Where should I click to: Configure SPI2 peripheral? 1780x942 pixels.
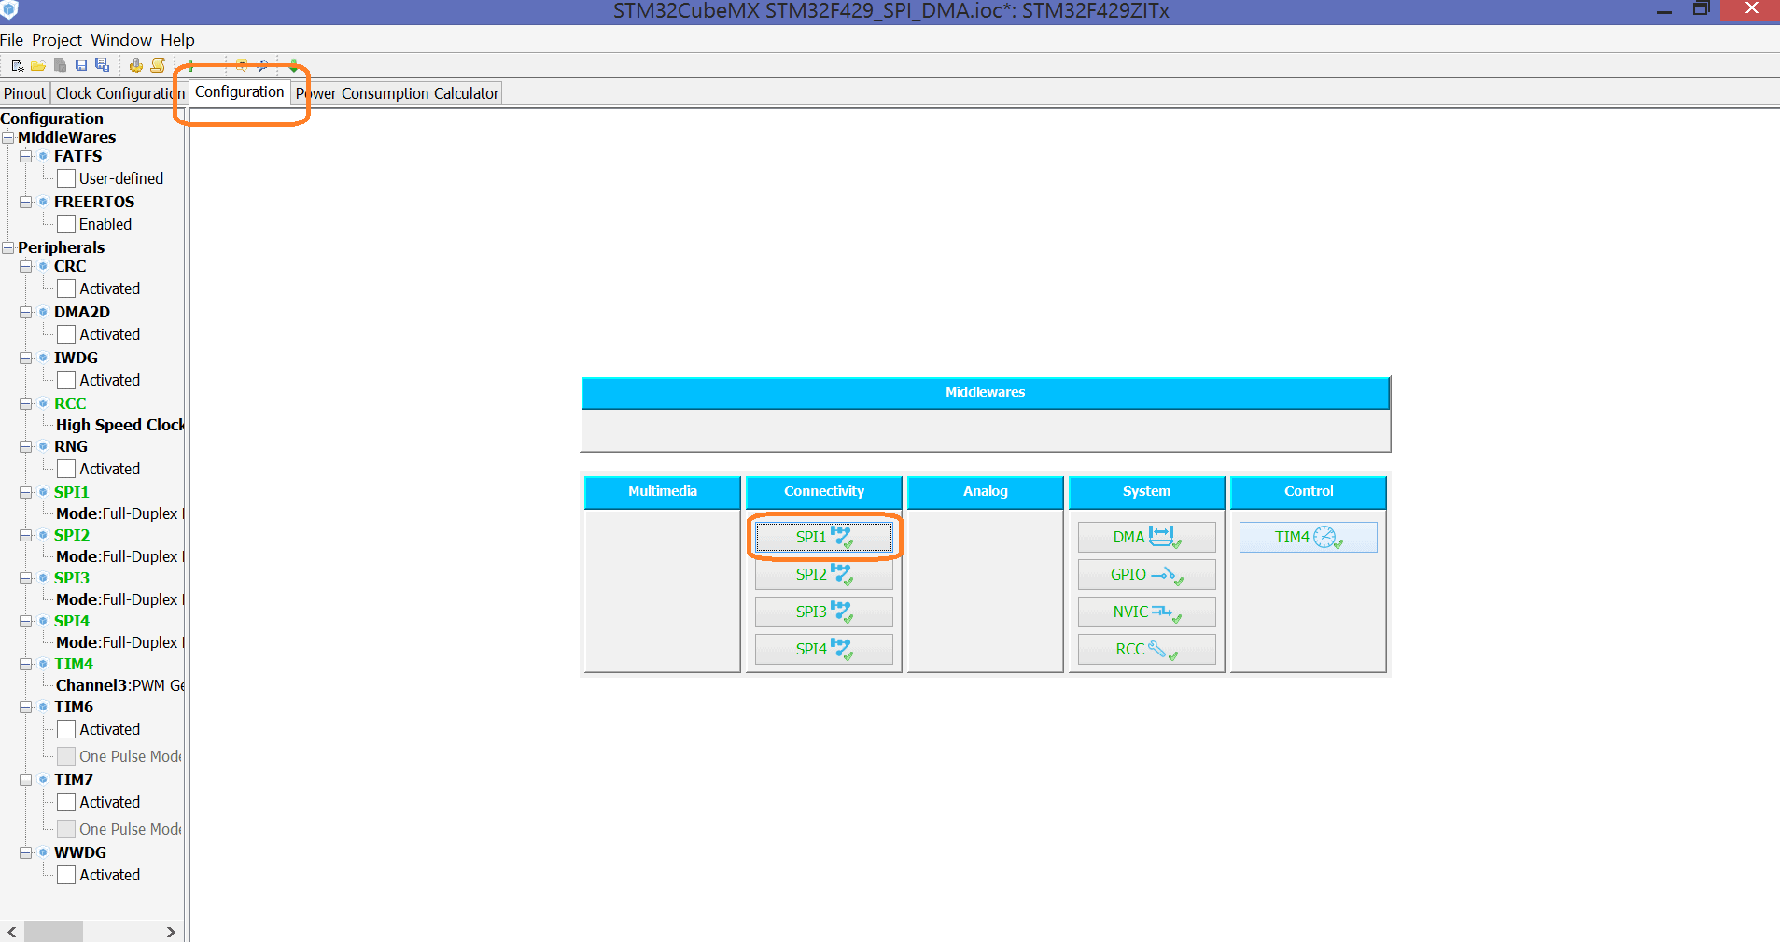822,574
